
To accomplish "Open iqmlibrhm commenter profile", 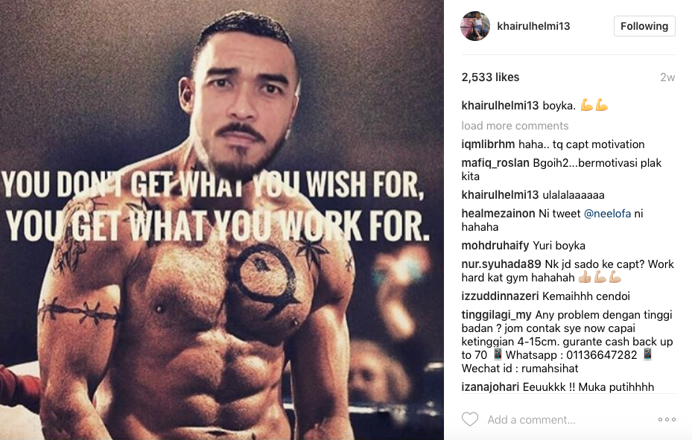I will click(x=488, y=144).
